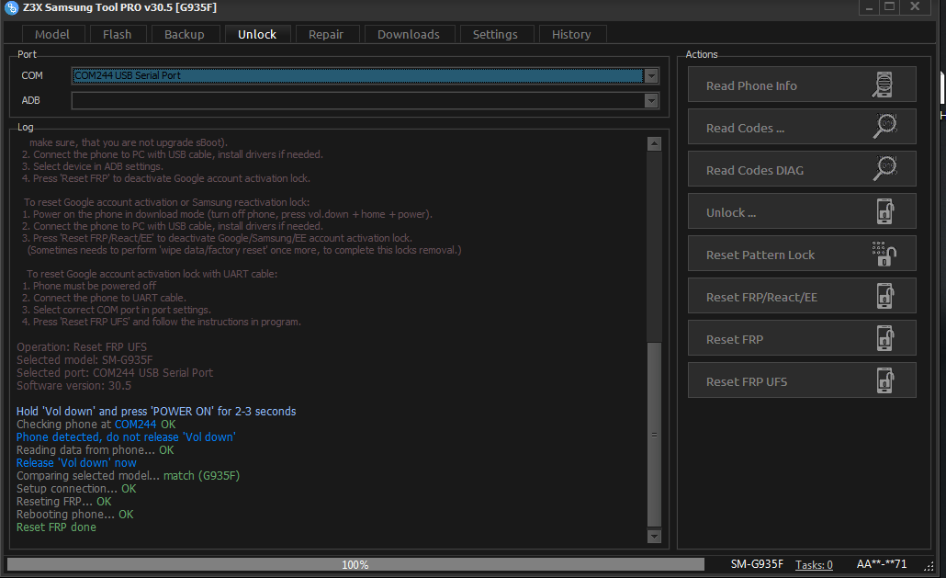Click the Reset FRP UFS button label
Image resolution: width=946 pixels, height=578 pixels.
click(747, 381)
